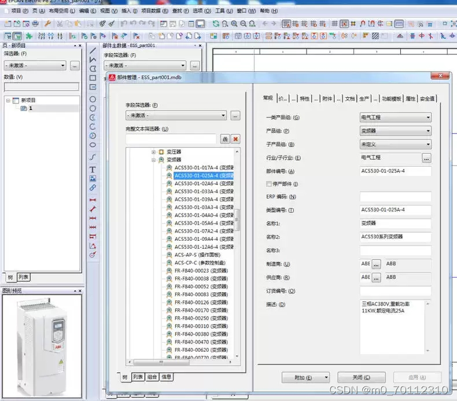Screen dimensions: 457x401
Task: Click the 描述 text box scrollbar
Action: [427, 327]
